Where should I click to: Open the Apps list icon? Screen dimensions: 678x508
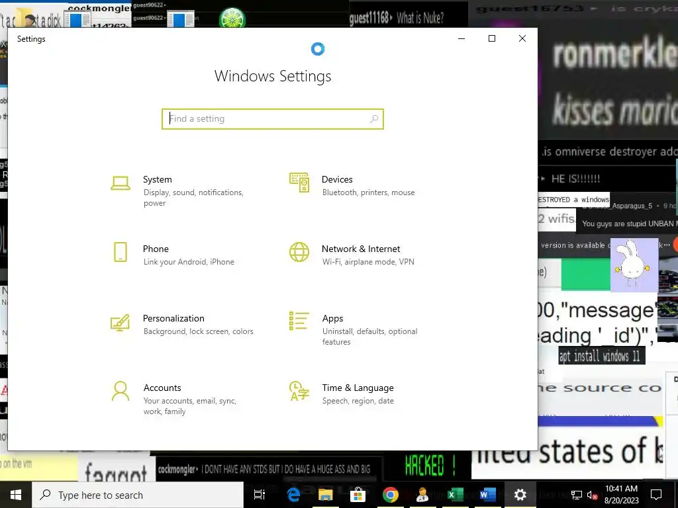point(299,321)
